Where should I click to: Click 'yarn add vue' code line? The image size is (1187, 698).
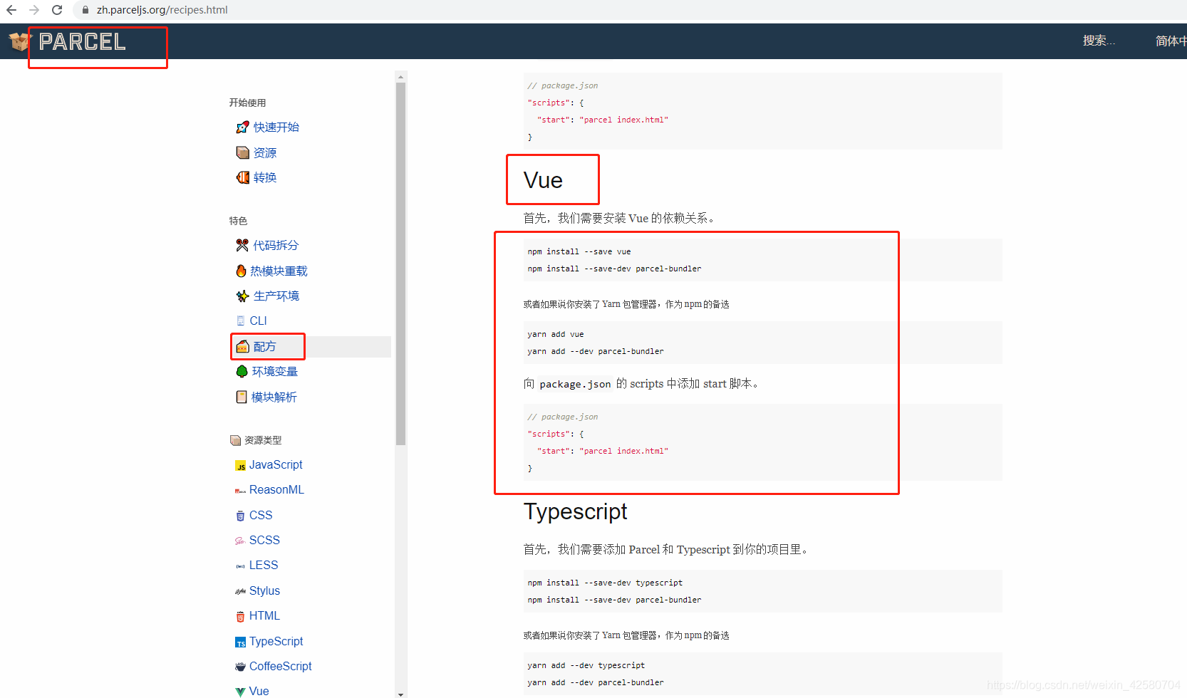[556, 334]
